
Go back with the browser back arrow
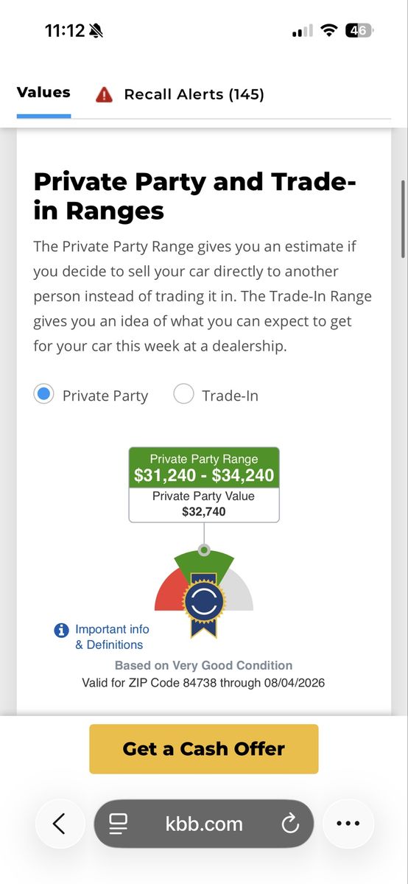coord(59,823)
